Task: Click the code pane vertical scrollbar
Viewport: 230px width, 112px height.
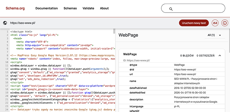Action: pos(114,31)
